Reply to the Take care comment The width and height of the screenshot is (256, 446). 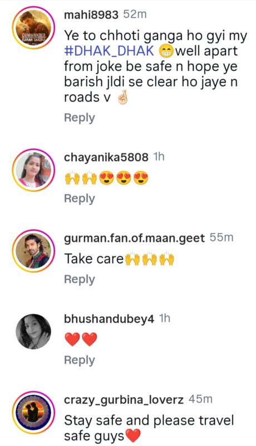(80, 279)
